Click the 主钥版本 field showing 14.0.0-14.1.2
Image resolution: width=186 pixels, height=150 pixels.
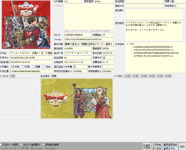click(78, 62)
